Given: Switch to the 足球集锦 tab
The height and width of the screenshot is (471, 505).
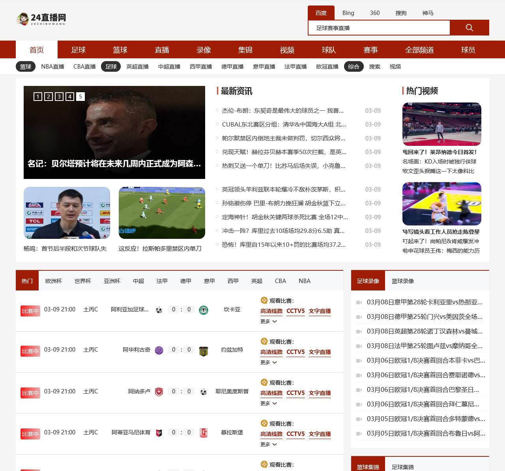Looking at the screenshot, I should point(403,467).
